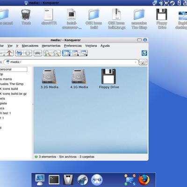This screenshot has width=187, height=187.
Task: Click the Go button beside the location bar
Action: (143, 62)
